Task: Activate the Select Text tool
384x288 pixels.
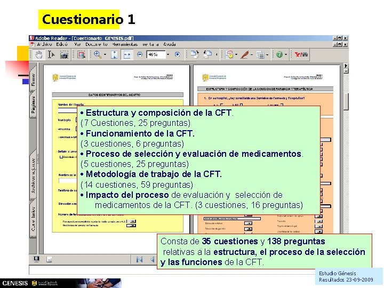Action: click(51, 54)
